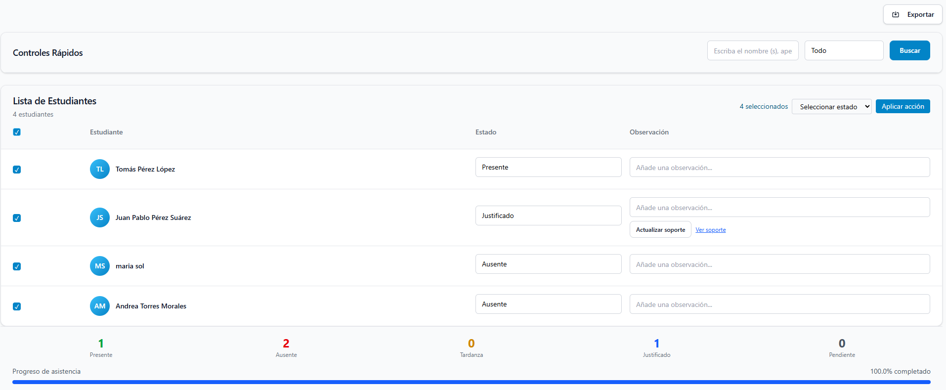Change Juan Pablo's Justificado status dropdown
This screenshot has width=946, height=390.
click(548, 216)
